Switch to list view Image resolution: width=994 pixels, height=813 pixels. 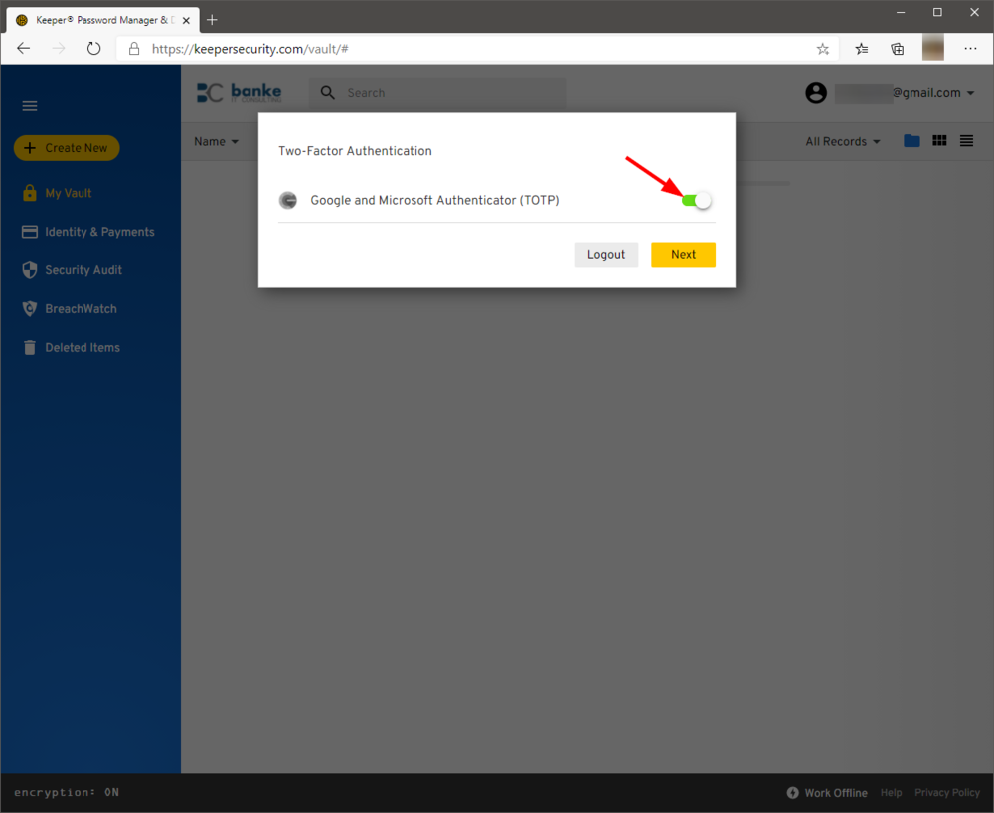pos(966,141)
